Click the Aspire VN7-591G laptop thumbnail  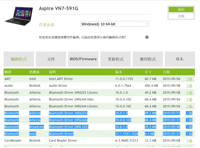pyautogui.click(x=19, y=16)
